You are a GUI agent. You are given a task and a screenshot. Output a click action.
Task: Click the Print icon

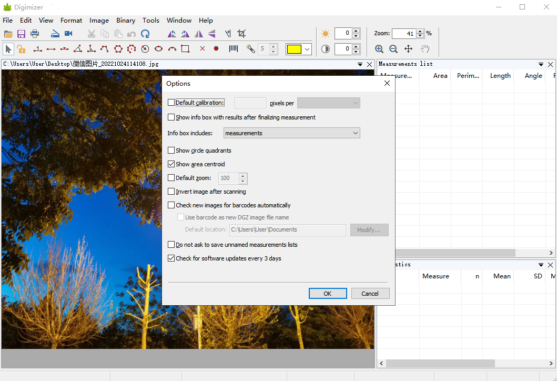pos(35,34)
